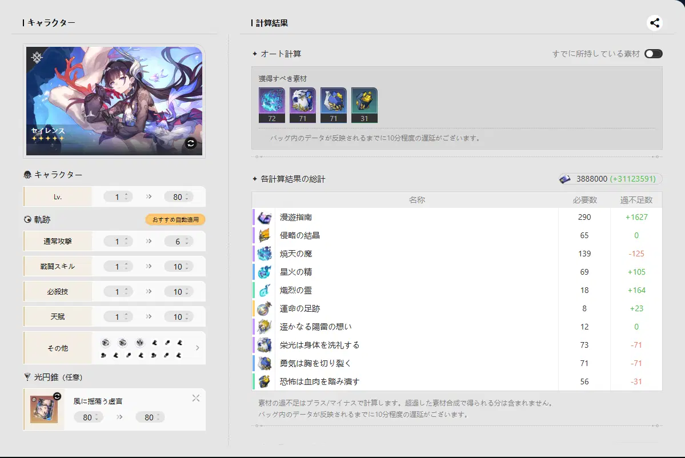This screenshot has width=685, height=458.
Task: Click the share icon at top right
Action: (x=655, y=23)
